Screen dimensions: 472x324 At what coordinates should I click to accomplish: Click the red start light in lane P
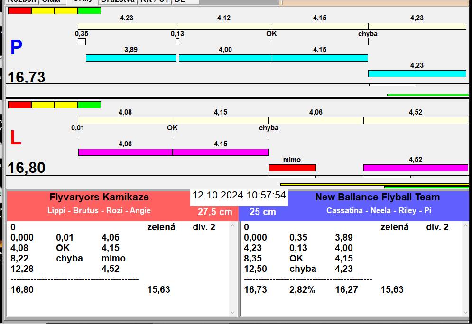click(19, 10)
